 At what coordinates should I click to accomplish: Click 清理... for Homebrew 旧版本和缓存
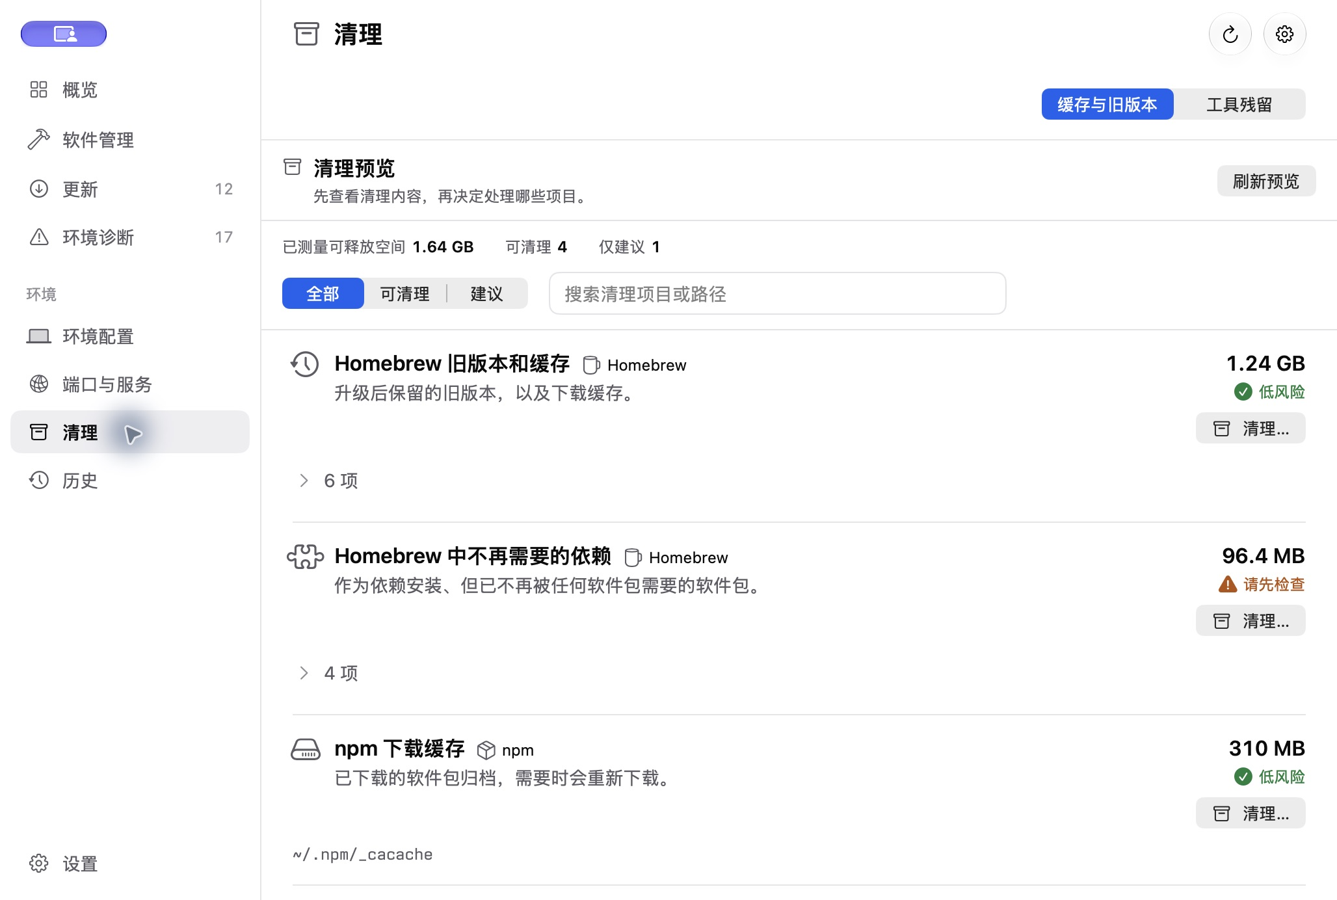point(1251,429)
